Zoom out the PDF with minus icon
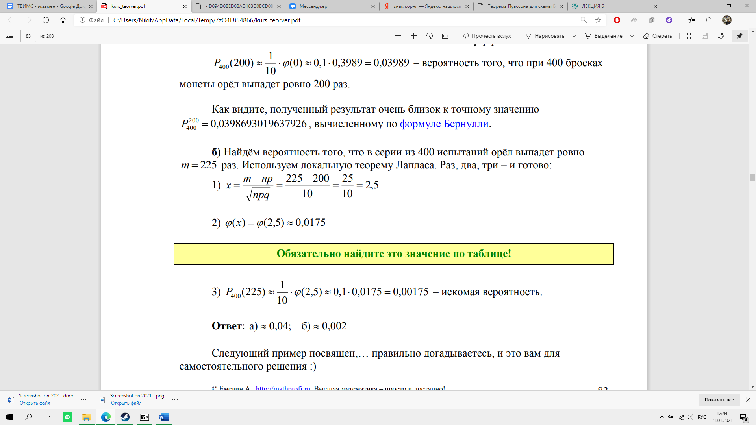The height and width of the screenshot is (425, 756). [x=398, y=36]
